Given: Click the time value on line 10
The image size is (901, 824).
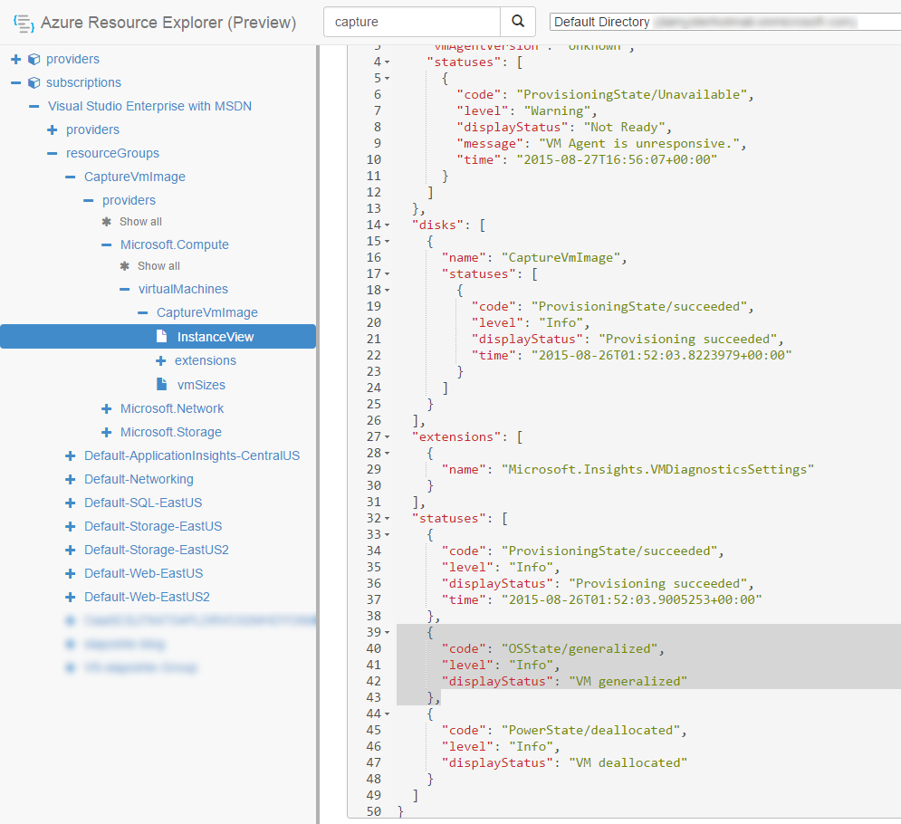Looking at the screenshot, I should [x=617, y=159].
